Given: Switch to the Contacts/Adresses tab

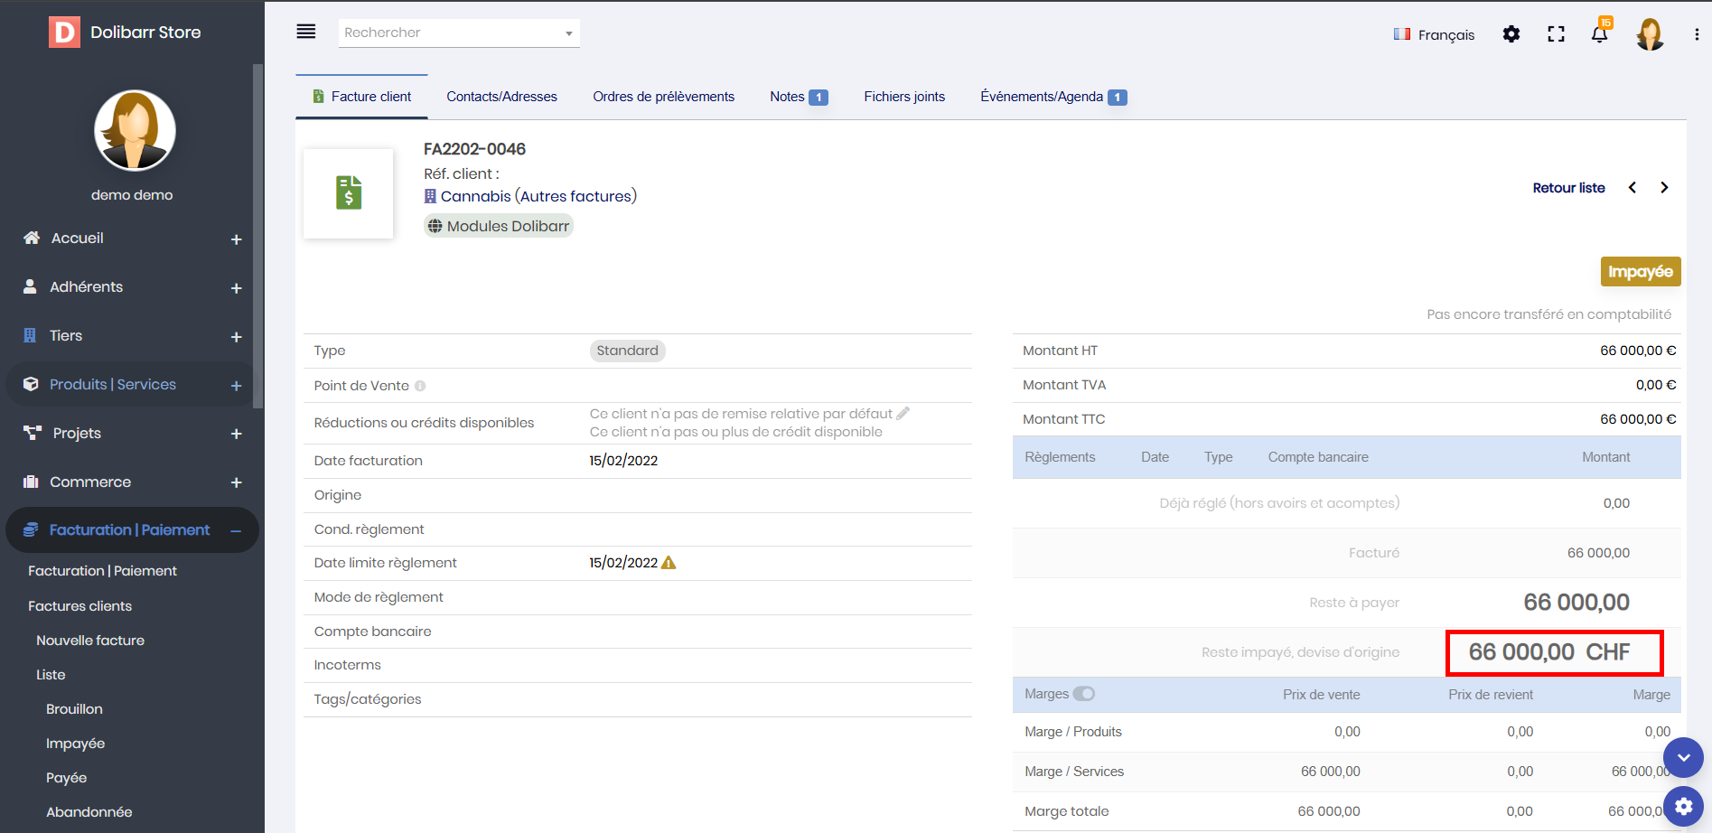Looking at the screenshot, I should pos(501,97).
